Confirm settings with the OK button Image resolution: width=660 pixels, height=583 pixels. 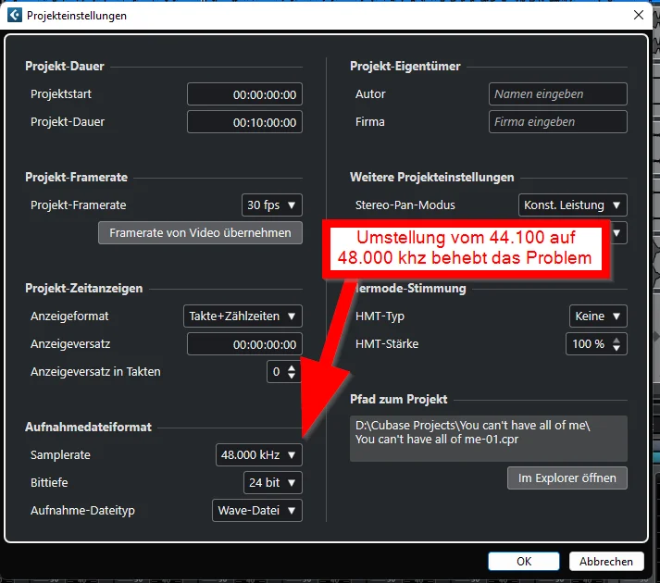pos(524,562)
